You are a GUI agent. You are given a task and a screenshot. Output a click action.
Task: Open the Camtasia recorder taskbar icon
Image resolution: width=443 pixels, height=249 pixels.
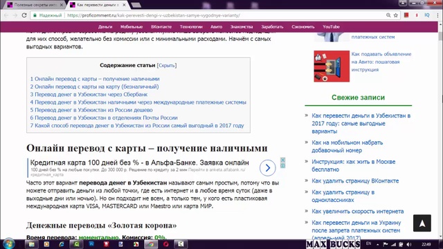[181, 244]
